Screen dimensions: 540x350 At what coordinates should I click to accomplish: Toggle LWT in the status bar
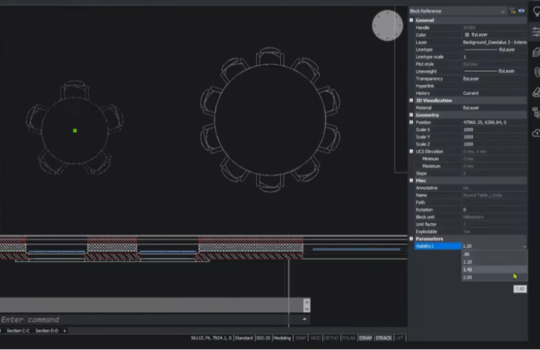399,338
